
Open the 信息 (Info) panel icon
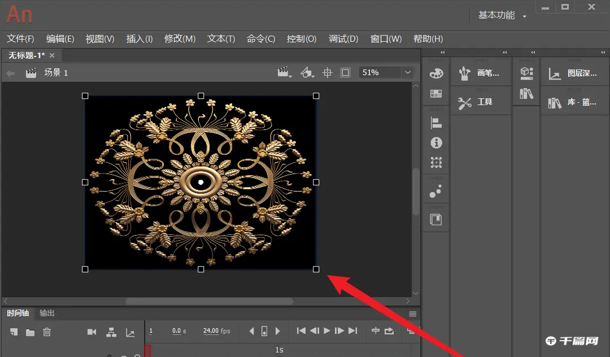click(435, 143)
